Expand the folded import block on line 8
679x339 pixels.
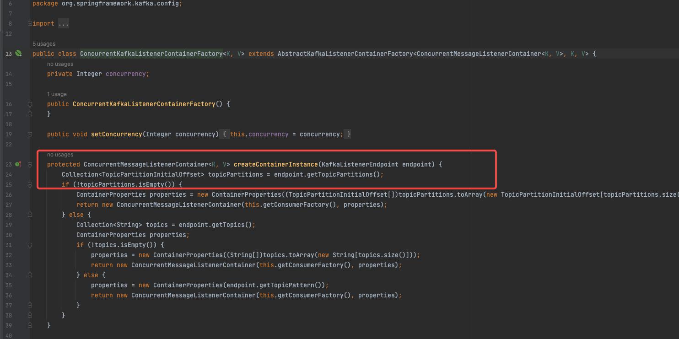click(30, 23)
